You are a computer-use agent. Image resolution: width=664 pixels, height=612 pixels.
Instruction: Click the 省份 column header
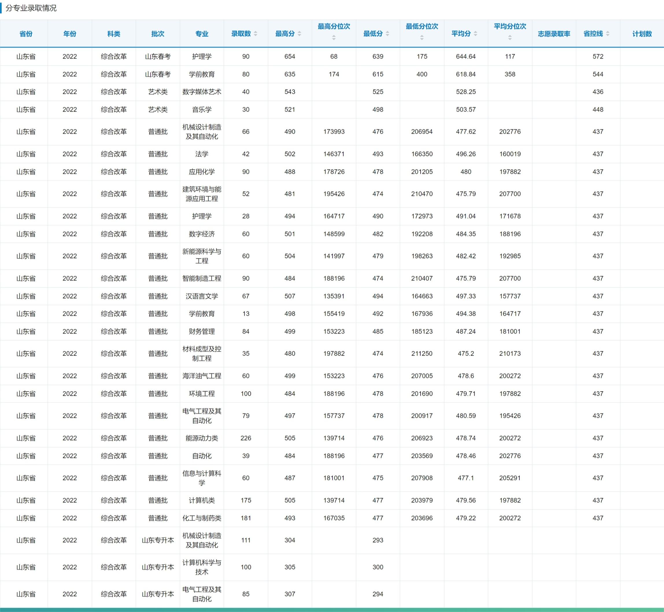tap(26, 34)
